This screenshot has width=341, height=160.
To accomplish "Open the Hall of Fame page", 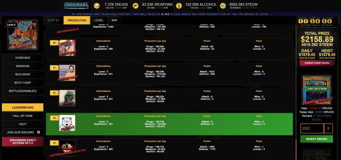I will coord(23,116).
